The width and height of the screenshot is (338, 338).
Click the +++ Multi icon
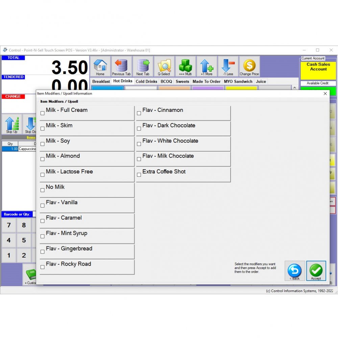(x=185, y=66)
